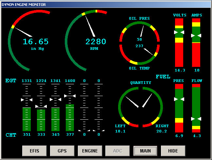Click the QUANTITY gauge label

click(141, 83)
